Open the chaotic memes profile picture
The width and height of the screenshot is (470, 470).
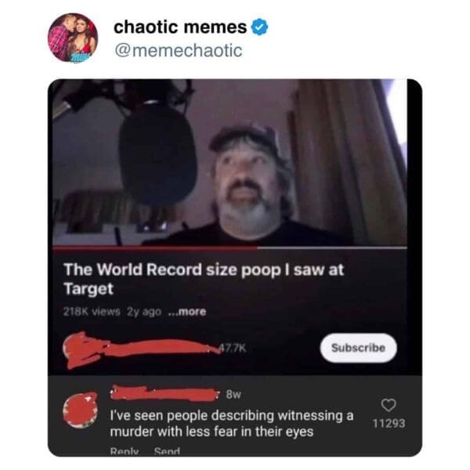[x=73, y=38]
